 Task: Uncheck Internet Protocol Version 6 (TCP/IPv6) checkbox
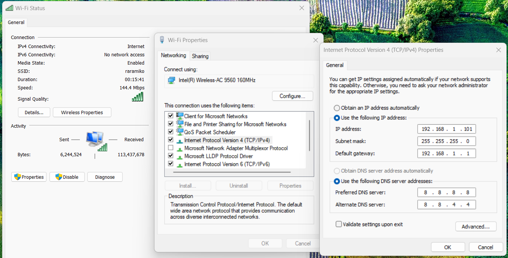tap(171, 164)
